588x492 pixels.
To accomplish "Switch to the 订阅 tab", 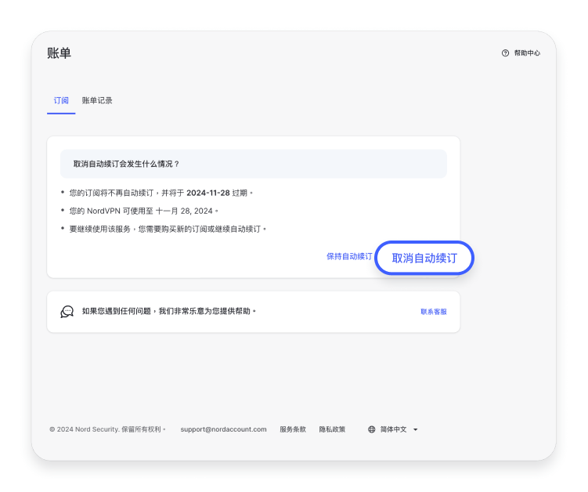I will coord(61,100).
